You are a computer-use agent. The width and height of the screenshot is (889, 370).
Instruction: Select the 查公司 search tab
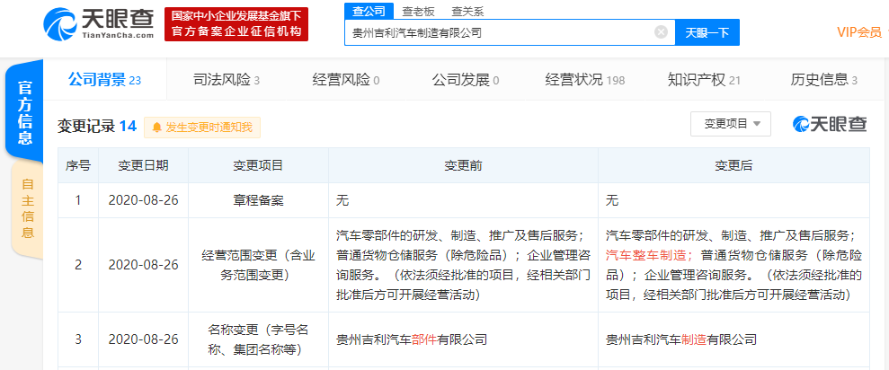coord(369,11)
